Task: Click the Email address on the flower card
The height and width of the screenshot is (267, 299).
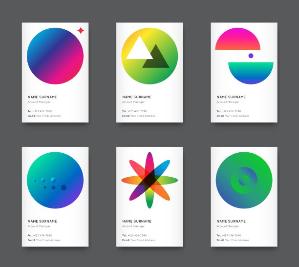Action: coord(142,240)
